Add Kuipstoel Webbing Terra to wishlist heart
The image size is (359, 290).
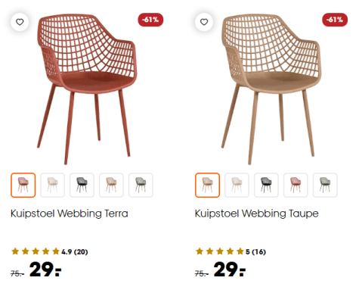[20, 22]
